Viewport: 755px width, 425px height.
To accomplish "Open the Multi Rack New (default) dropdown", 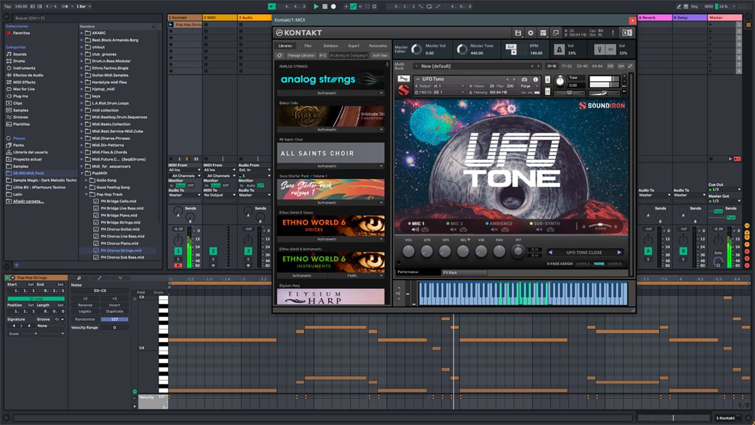I will click(x=477, y=65).
